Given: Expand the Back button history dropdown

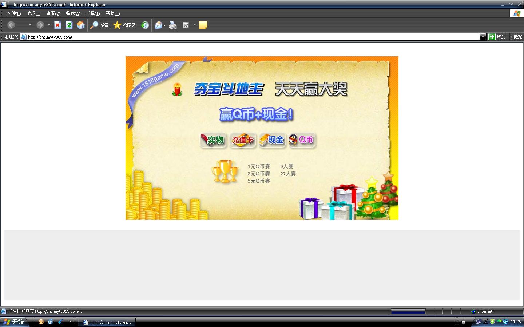Looking at the screenshot, I should pos(30,25).
